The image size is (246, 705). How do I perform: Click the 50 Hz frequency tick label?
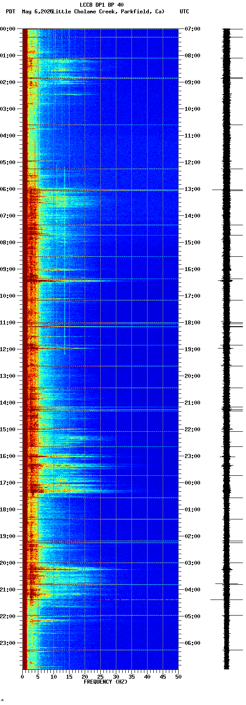coord(178,677)
